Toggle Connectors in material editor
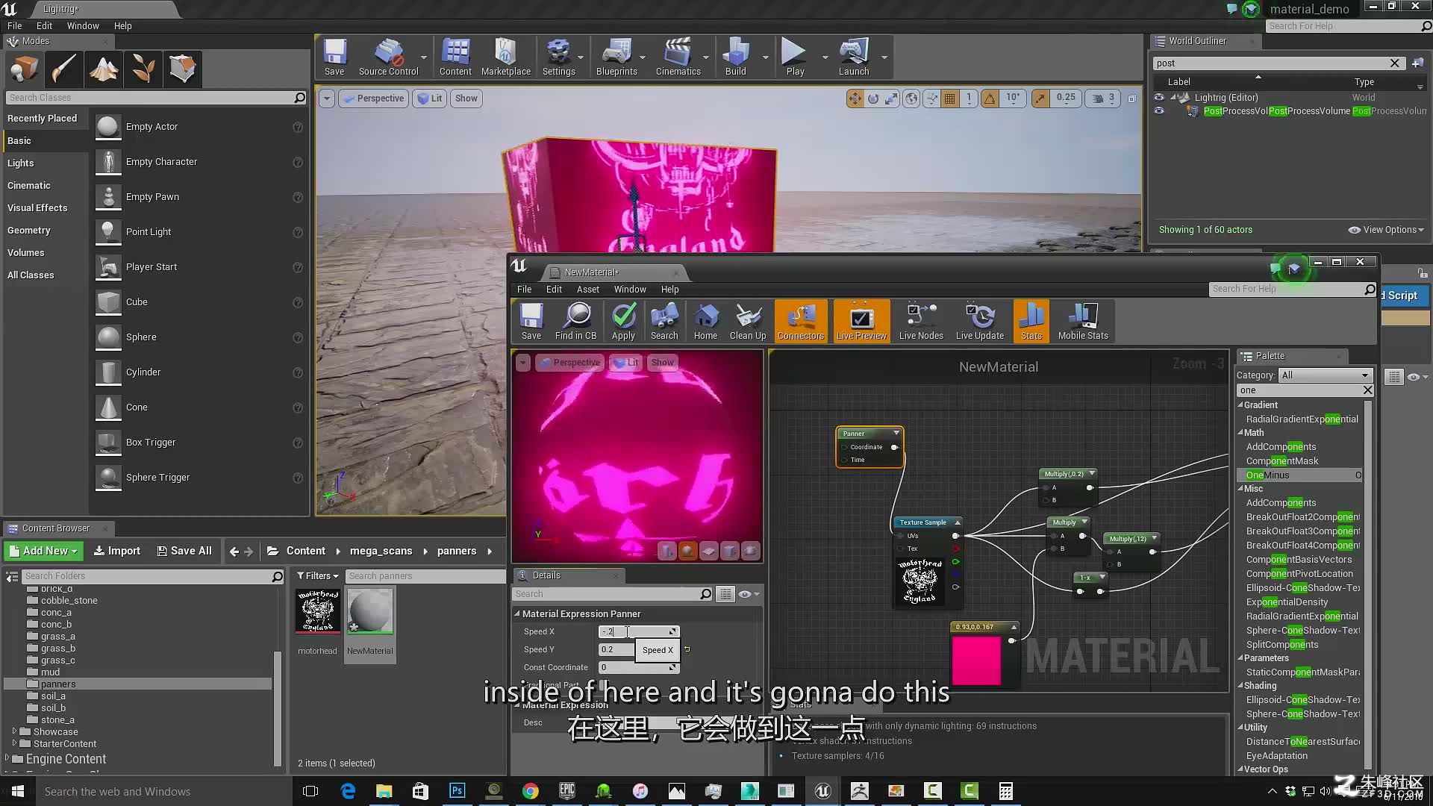The width and height of the screenshot is (1433, 806). tap(801, 322)
